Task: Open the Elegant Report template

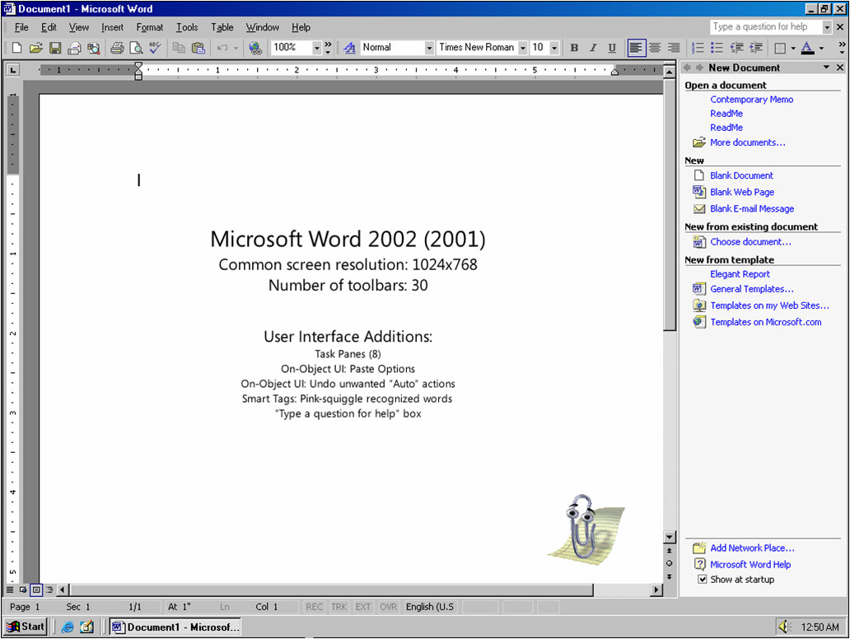Action: point(740,273)
